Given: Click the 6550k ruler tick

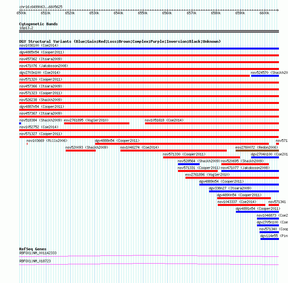Looking at the screenshot, I should 143,13.
